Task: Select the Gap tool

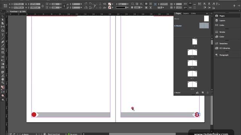Action: coord(3,27)
